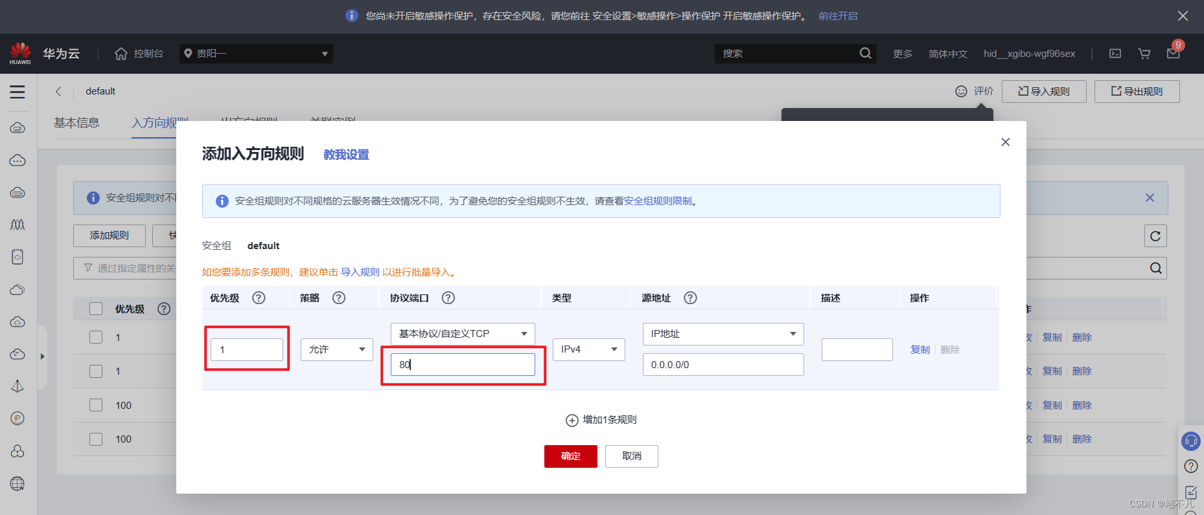Open the 简体中文 language menu
This screenshot has width=1204, height=515.
click(948, 54)
